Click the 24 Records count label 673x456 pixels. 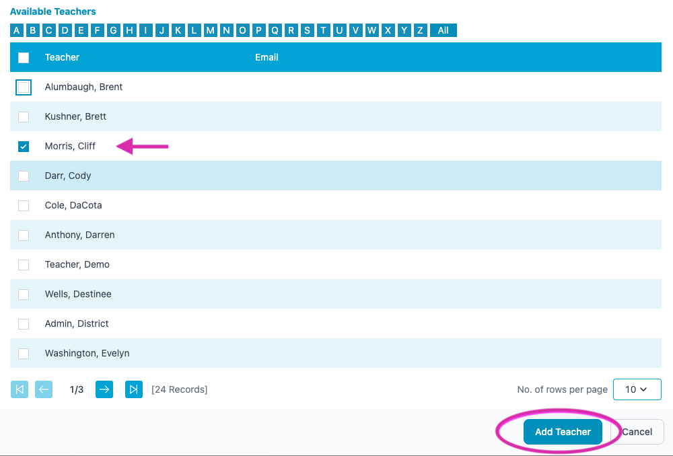pos(180,389)
